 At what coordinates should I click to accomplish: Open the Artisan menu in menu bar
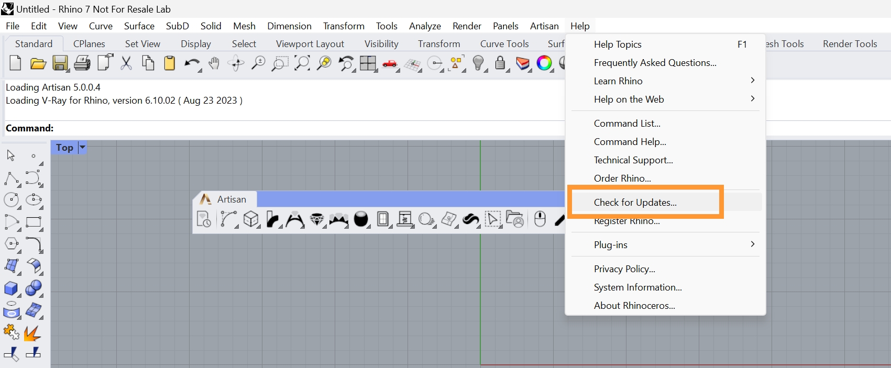(544, 26)
